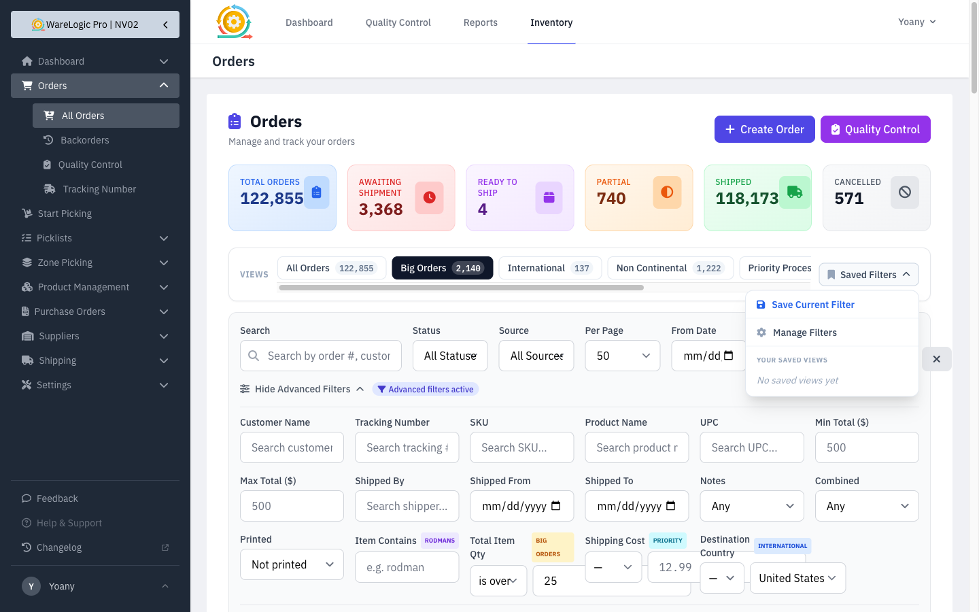This screenshot has height=612, width=979.
Task: Click the purple Quality Control button
Action: tap(876, 129)
